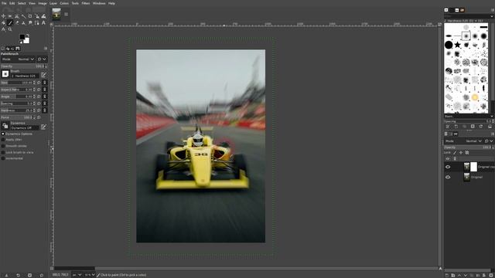Raise layer with the up arrow icon
Image resolution: width=495 pixels, height=278 pixels.
[459, 275]
